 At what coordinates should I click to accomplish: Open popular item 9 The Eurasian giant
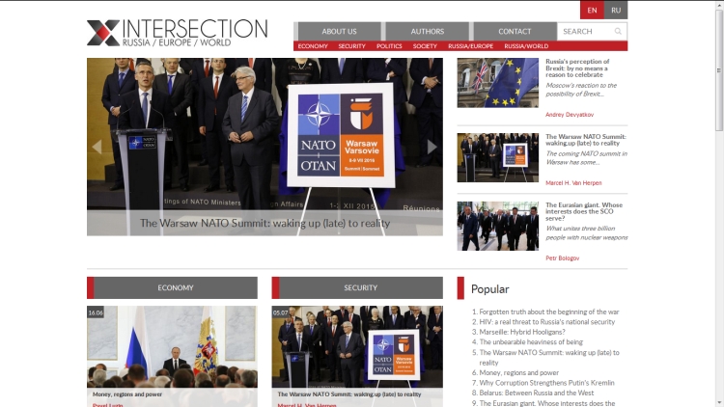tap(547, 403)
